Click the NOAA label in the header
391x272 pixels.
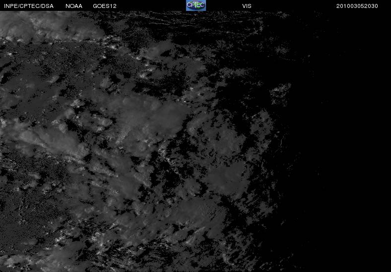click(74, 6)
